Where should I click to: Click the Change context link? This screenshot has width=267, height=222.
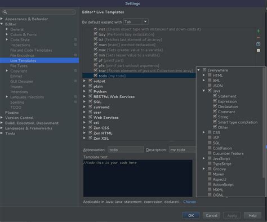pyautogui.click(x=189, y=202)
